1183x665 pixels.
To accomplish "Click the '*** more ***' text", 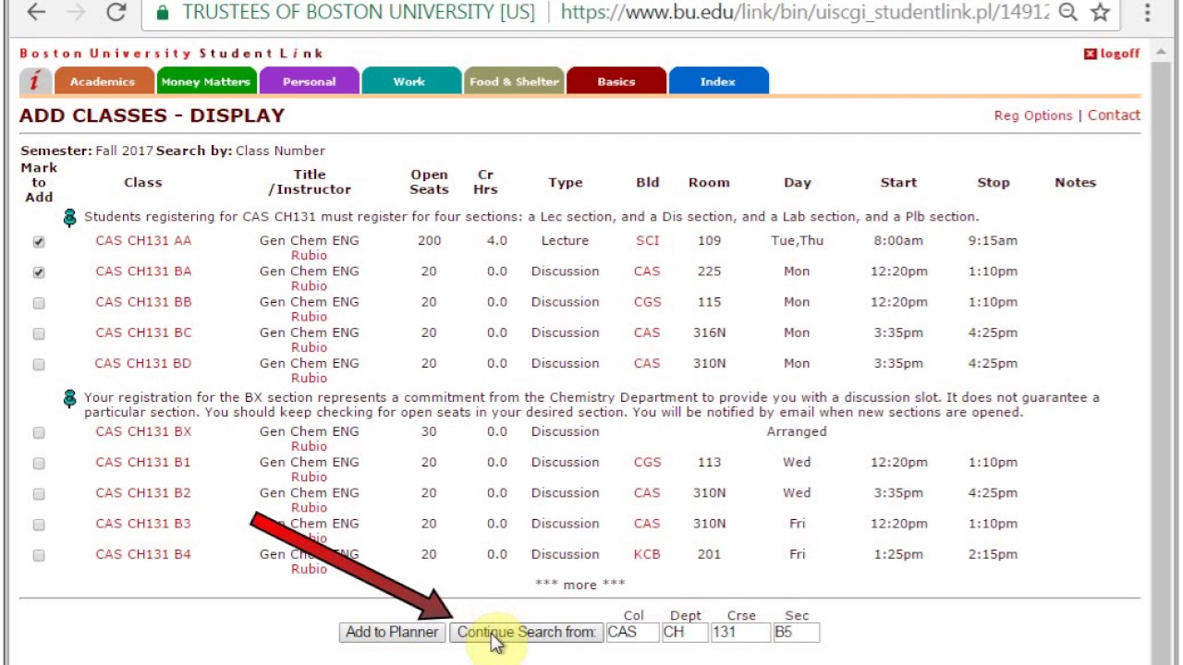I will pyautogui.click(x=580, y=584).
